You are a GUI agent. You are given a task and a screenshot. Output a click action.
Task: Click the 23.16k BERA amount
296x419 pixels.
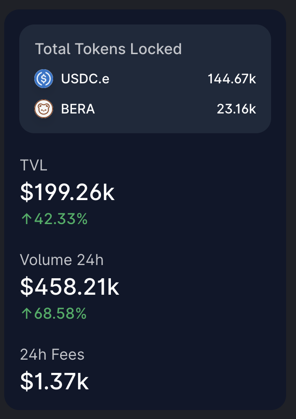pos(236,109)
